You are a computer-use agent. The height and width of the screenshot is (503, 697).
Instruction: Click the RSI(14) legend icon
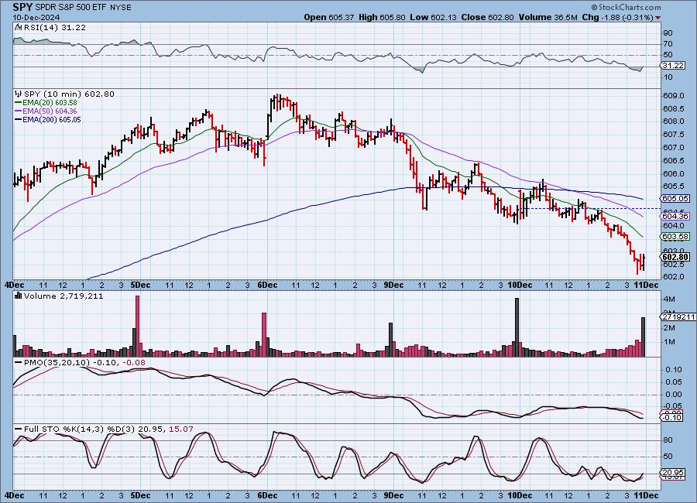pos(19,27)
